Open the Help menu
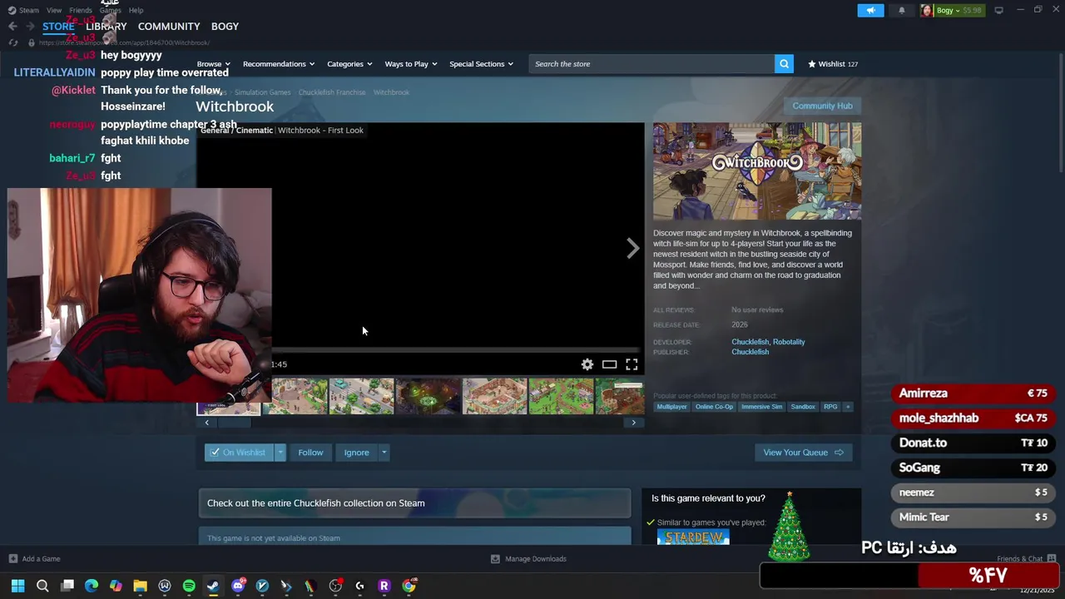The height and width of the screenshot is (599, 1065). [x=136, y=10]
